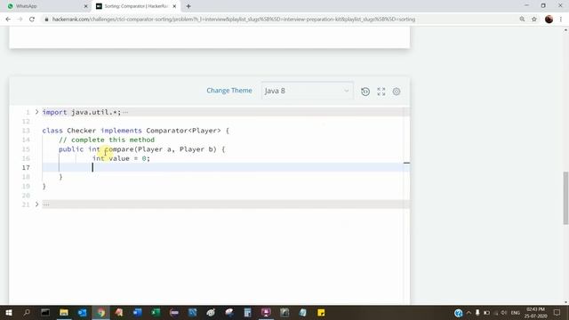Viewport: 569px width, 320px height.
Task: Open the notification center icon
Action: [557, 313]
